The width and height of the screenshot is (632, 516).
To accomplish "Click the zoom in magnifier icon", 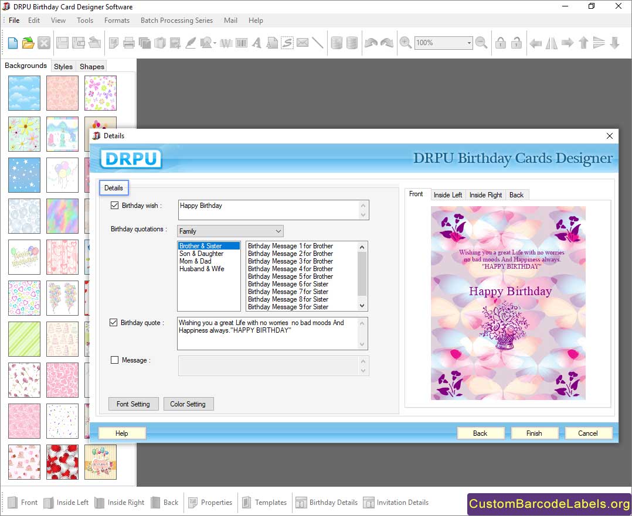I will [406, 43].
